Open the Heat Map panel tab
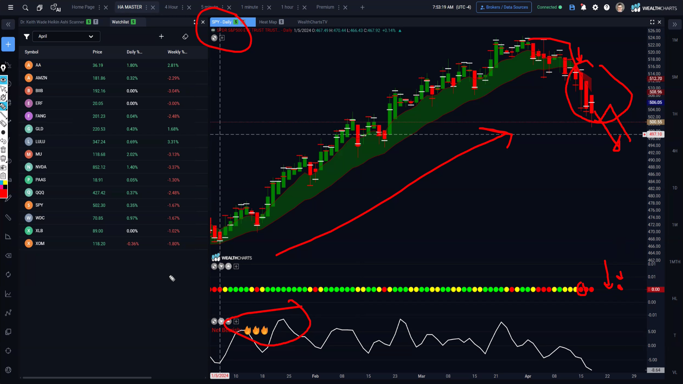The image size is (683, 384). click(x=268, y=22)
